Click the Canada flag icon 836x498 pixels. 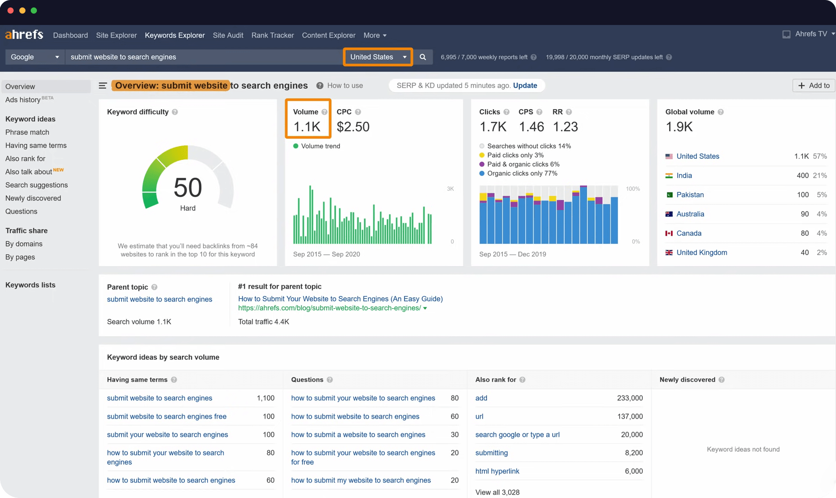pyautogui.click(x=669, y=233)
